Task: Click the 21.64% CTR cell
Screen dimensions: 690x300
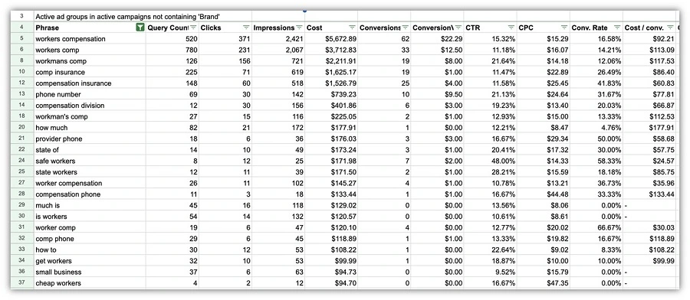Action: click(x=490, y=61)
